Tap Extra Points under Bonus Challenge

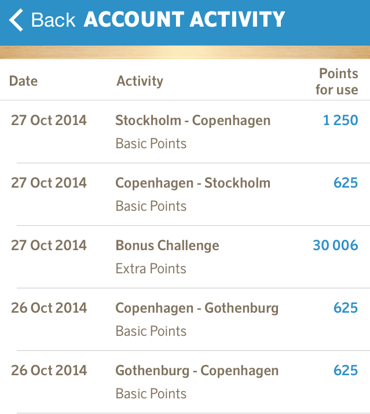[x=151, y=269]
